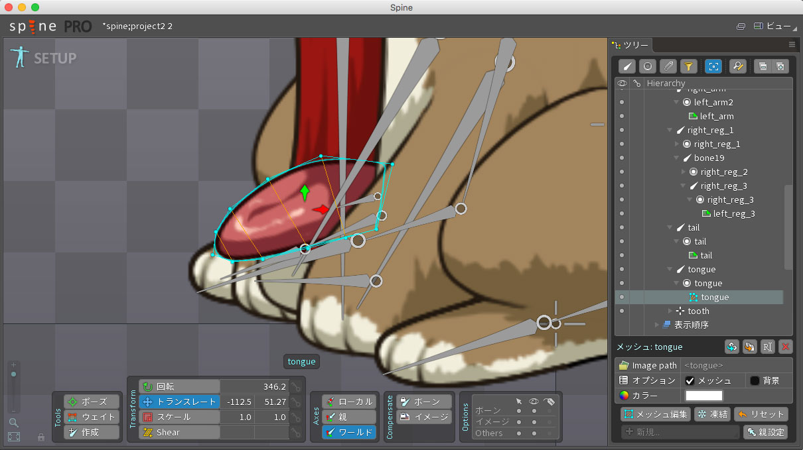
Task: Click the 新規 new dropdown field
Action: click(x=680, y=432)
